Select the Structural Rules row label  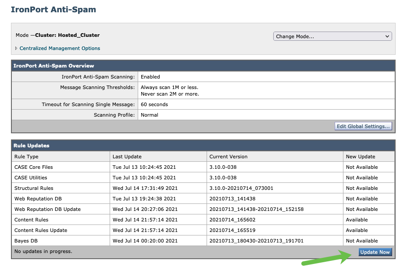click(x=34, y=188)
